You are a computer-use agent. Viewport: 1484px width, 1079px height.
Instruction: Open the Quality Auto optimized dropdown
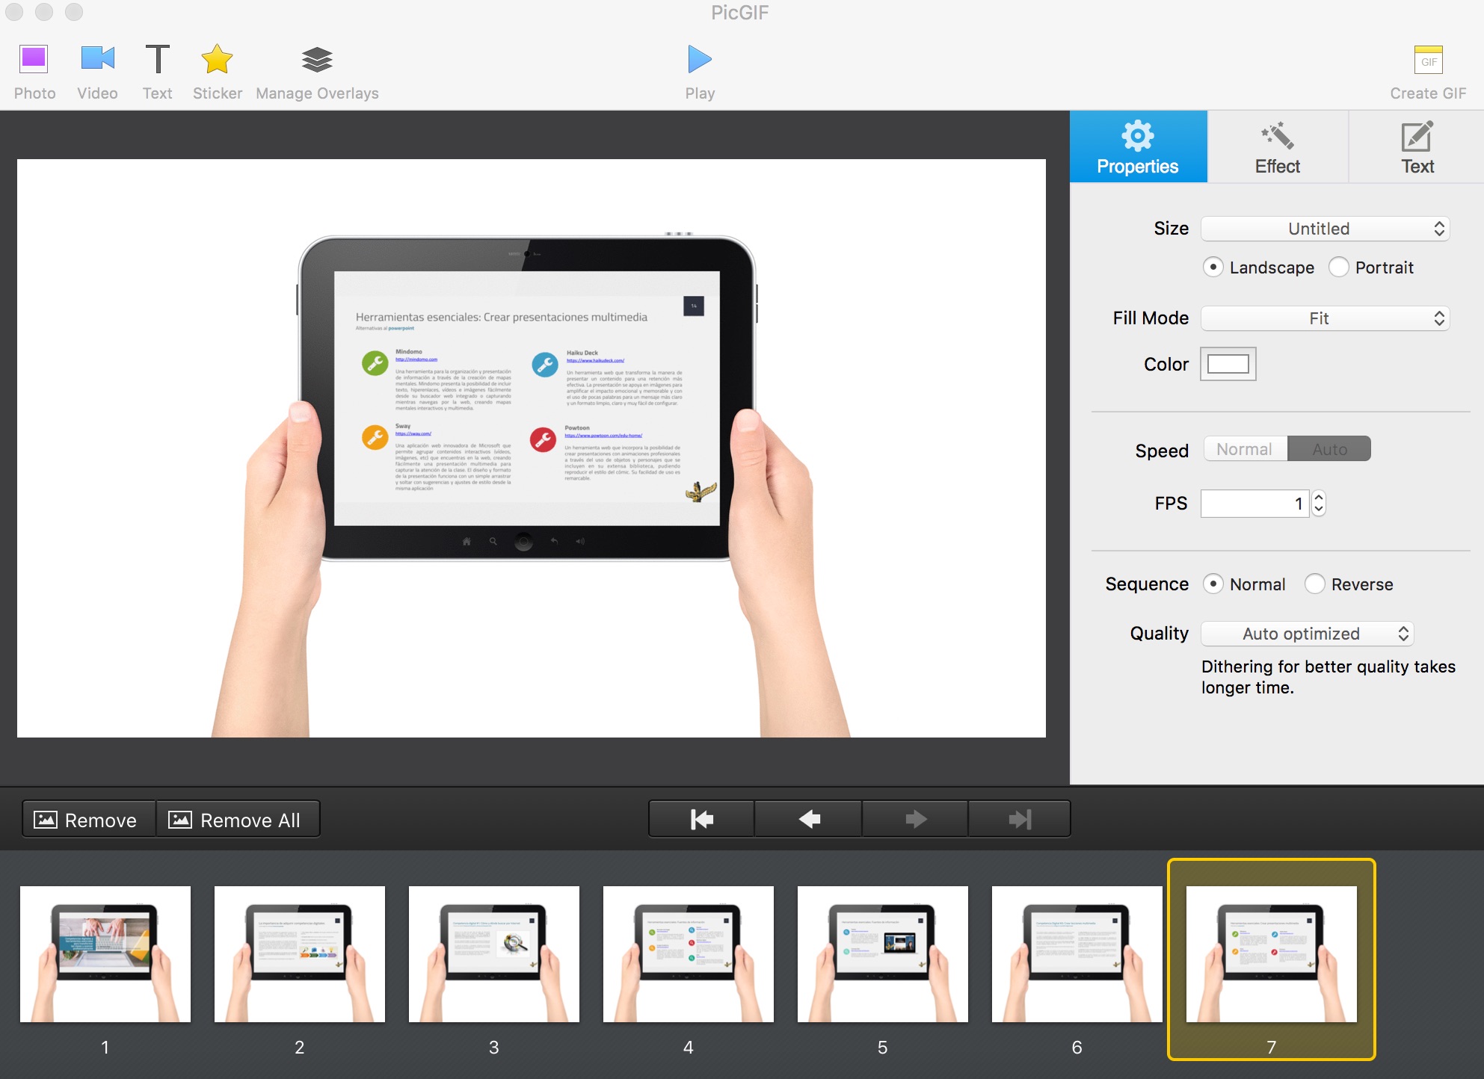(x=1307, y=634)
